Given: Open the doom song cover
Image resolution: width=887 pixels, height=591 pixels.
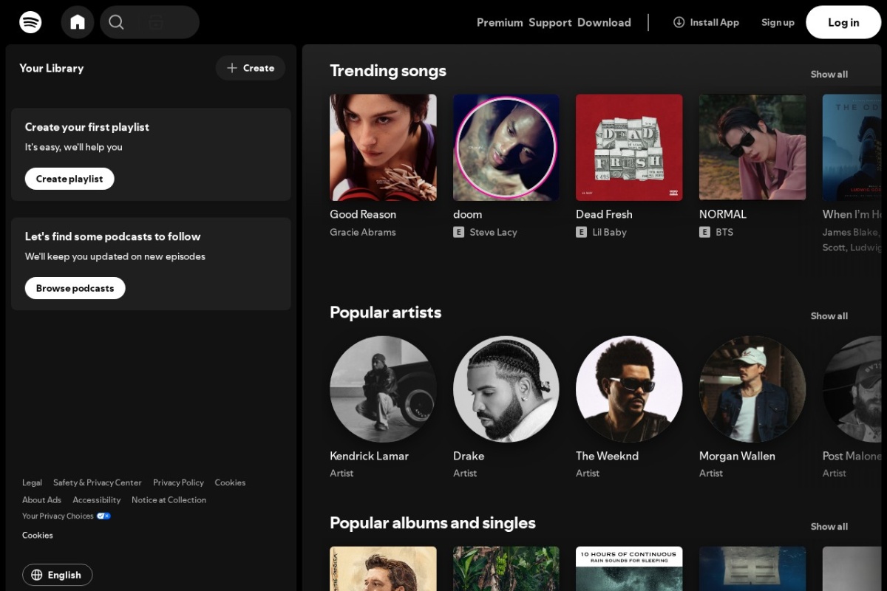Looking at the screenshot, I should pos(506,147).
